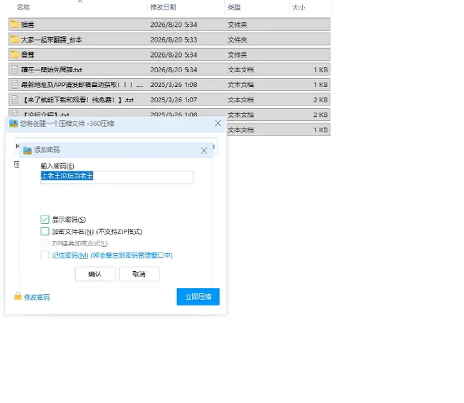464x403 pixels.
Task: Close the 您将创建一个压缩文件 window
Action: click(218, 123)
